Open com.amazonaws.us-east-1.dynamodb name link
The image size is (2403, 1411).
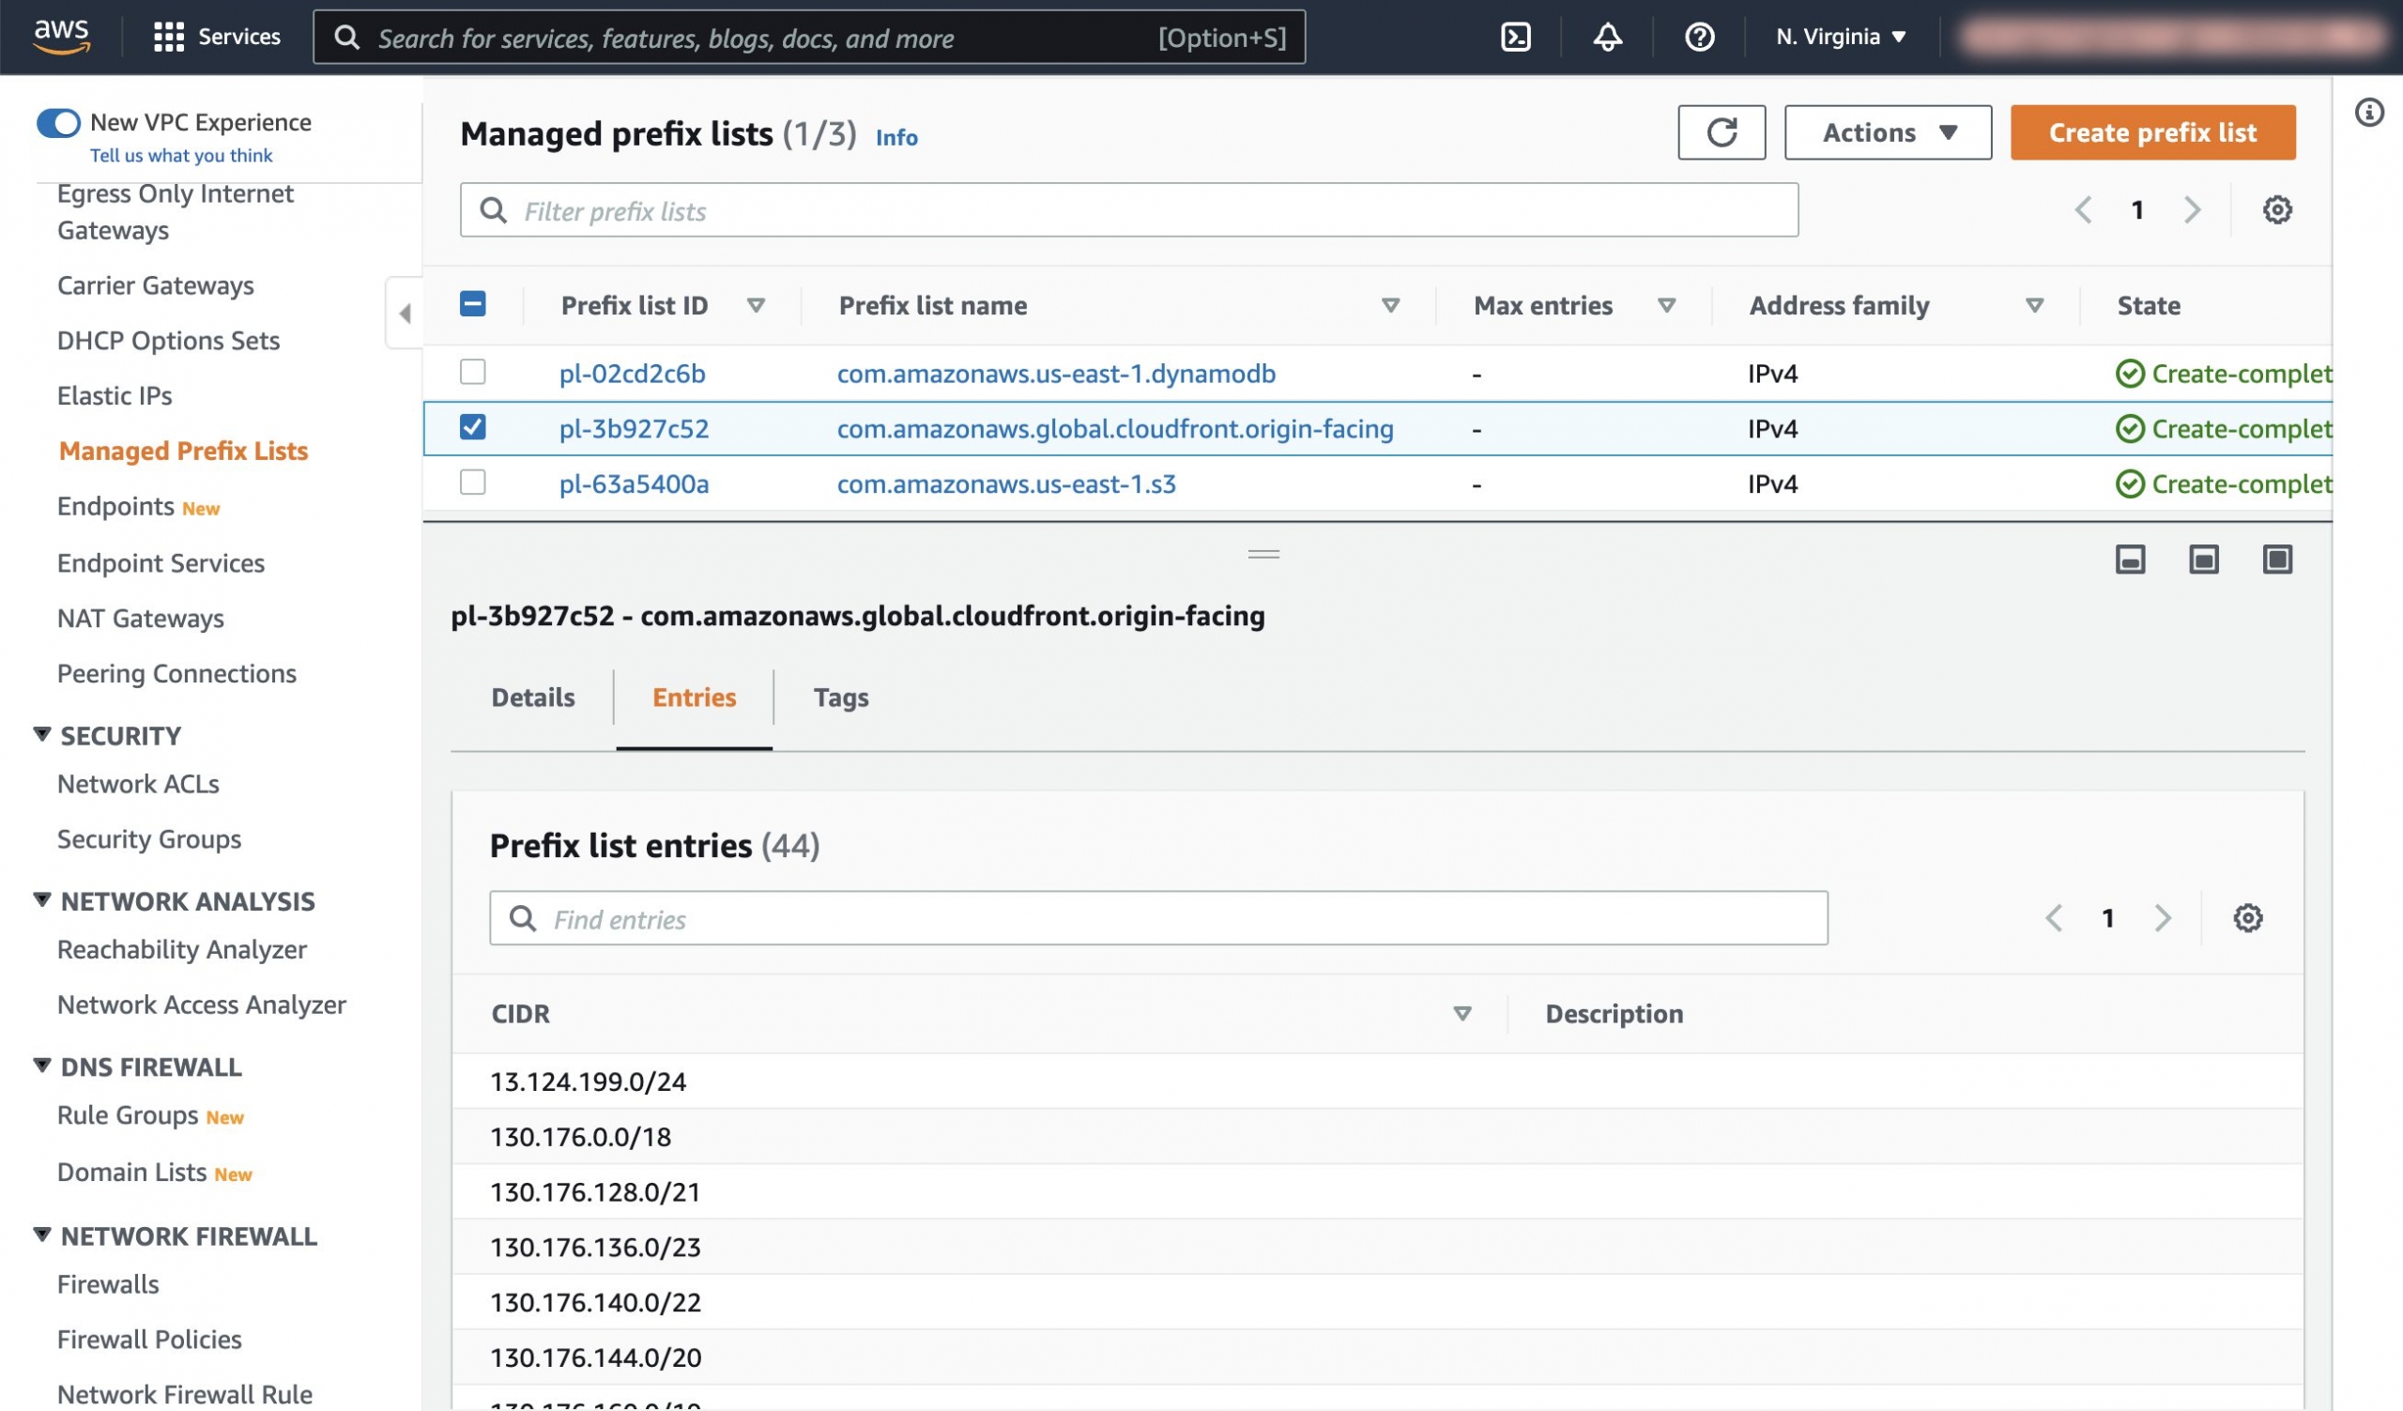point(1056,373)
